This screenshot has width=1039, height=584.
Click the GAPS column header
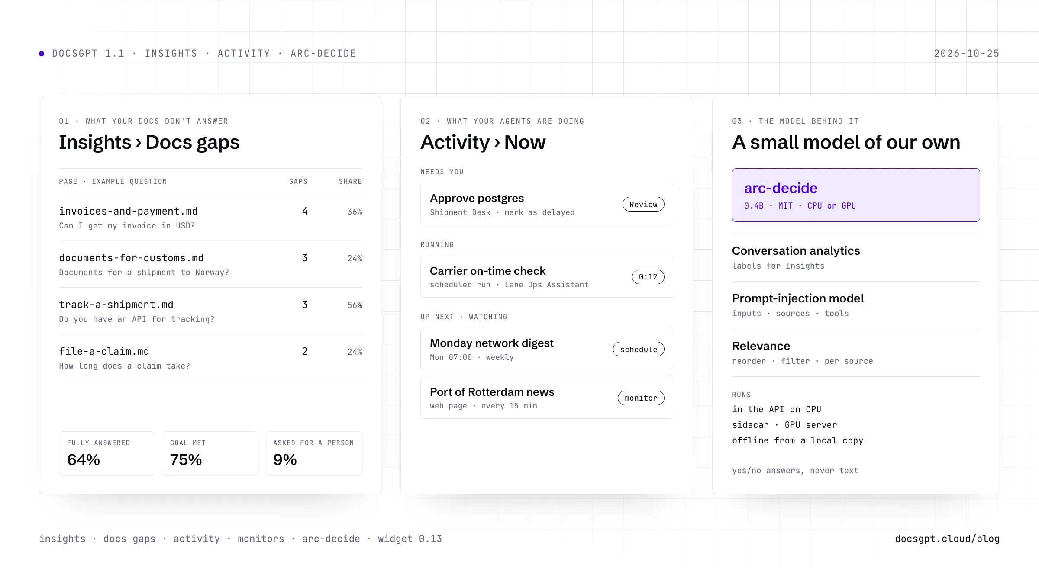pos(298,181)
